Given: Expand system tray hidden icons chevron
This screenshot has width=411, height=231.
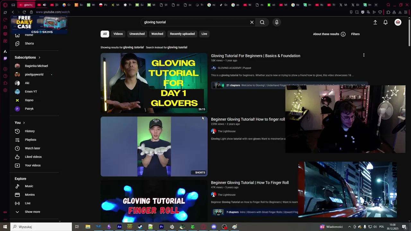Looking at the screenshot, I should point(349,227).
